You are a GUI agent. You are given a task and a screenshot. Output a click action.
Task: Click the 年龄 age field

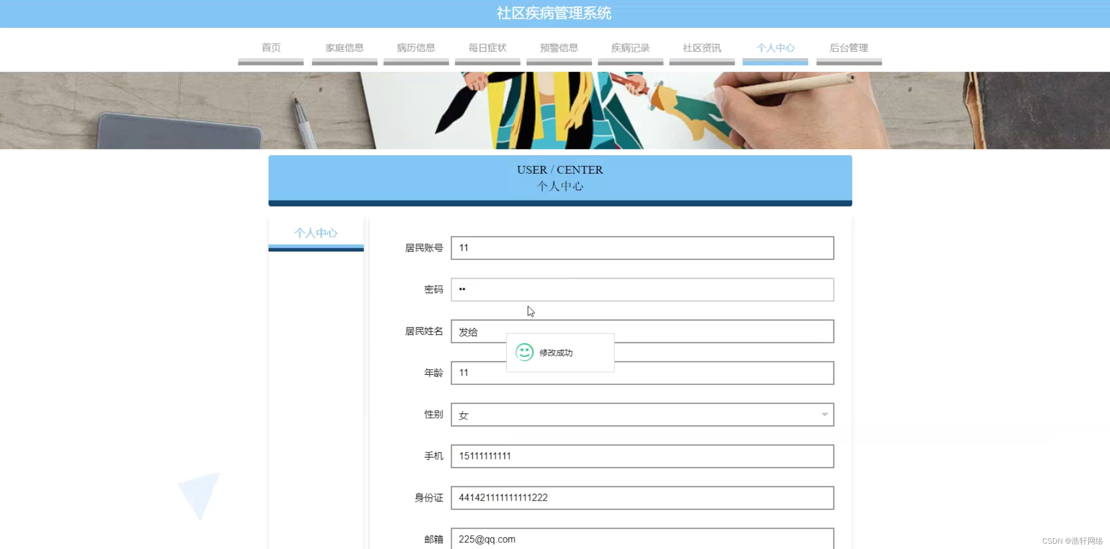tap(642, 373)
